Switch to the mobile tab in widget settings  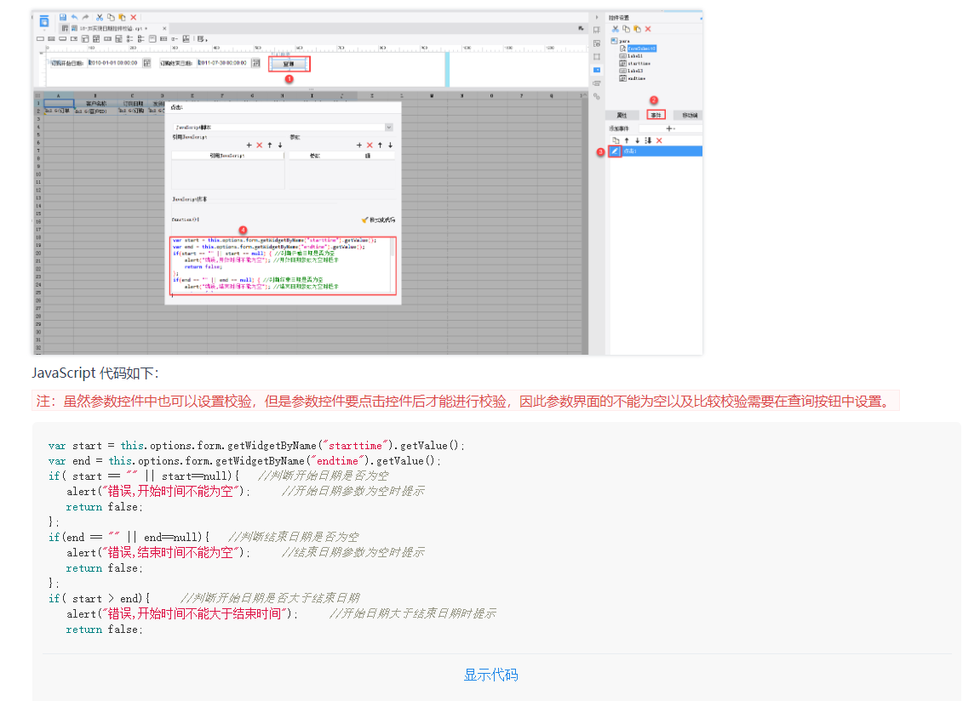click(x=690, y=115)
